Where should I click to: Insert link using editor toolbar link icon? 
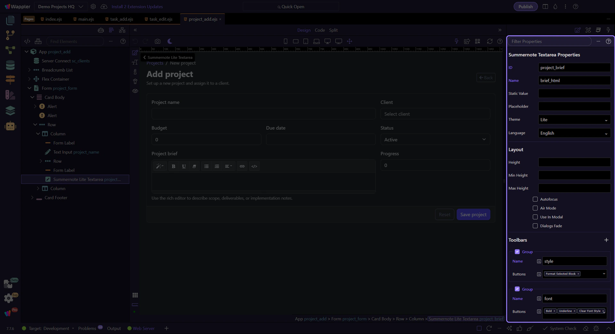tap(242, 166)
